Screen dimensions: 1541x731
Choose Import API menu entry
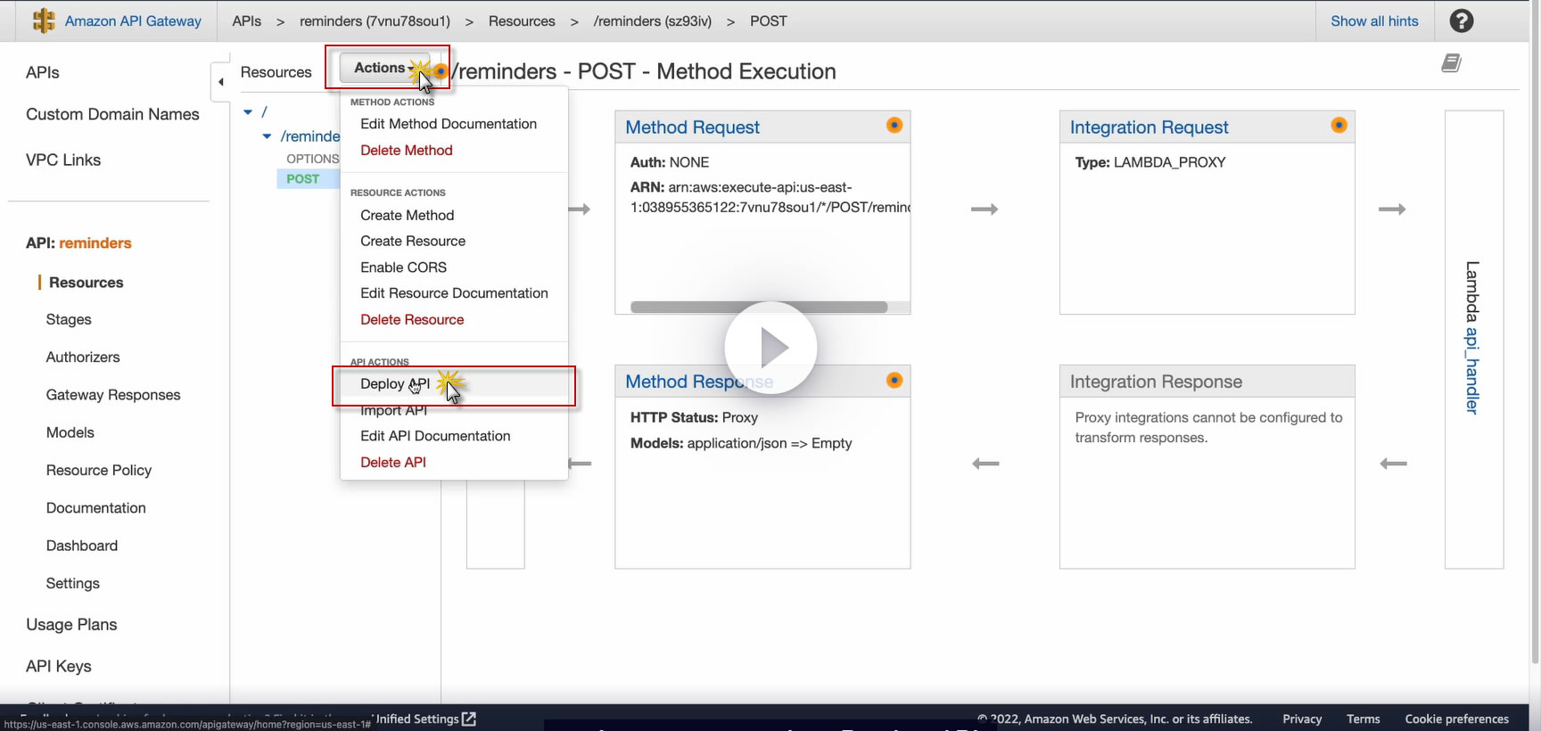click(394, 411)
